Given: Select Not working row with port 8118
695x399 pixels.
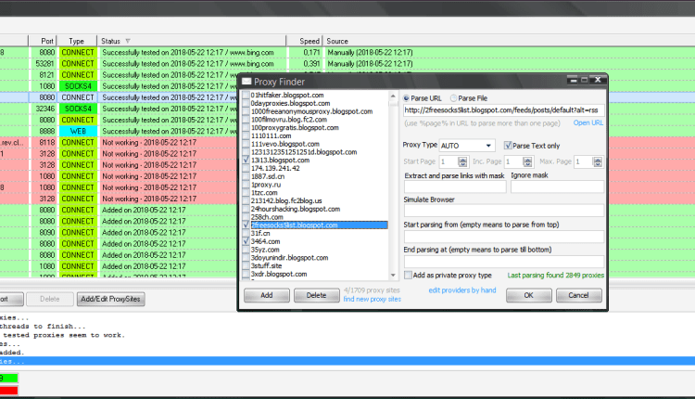Looking at the screenshot, I should tap(119, 143).
